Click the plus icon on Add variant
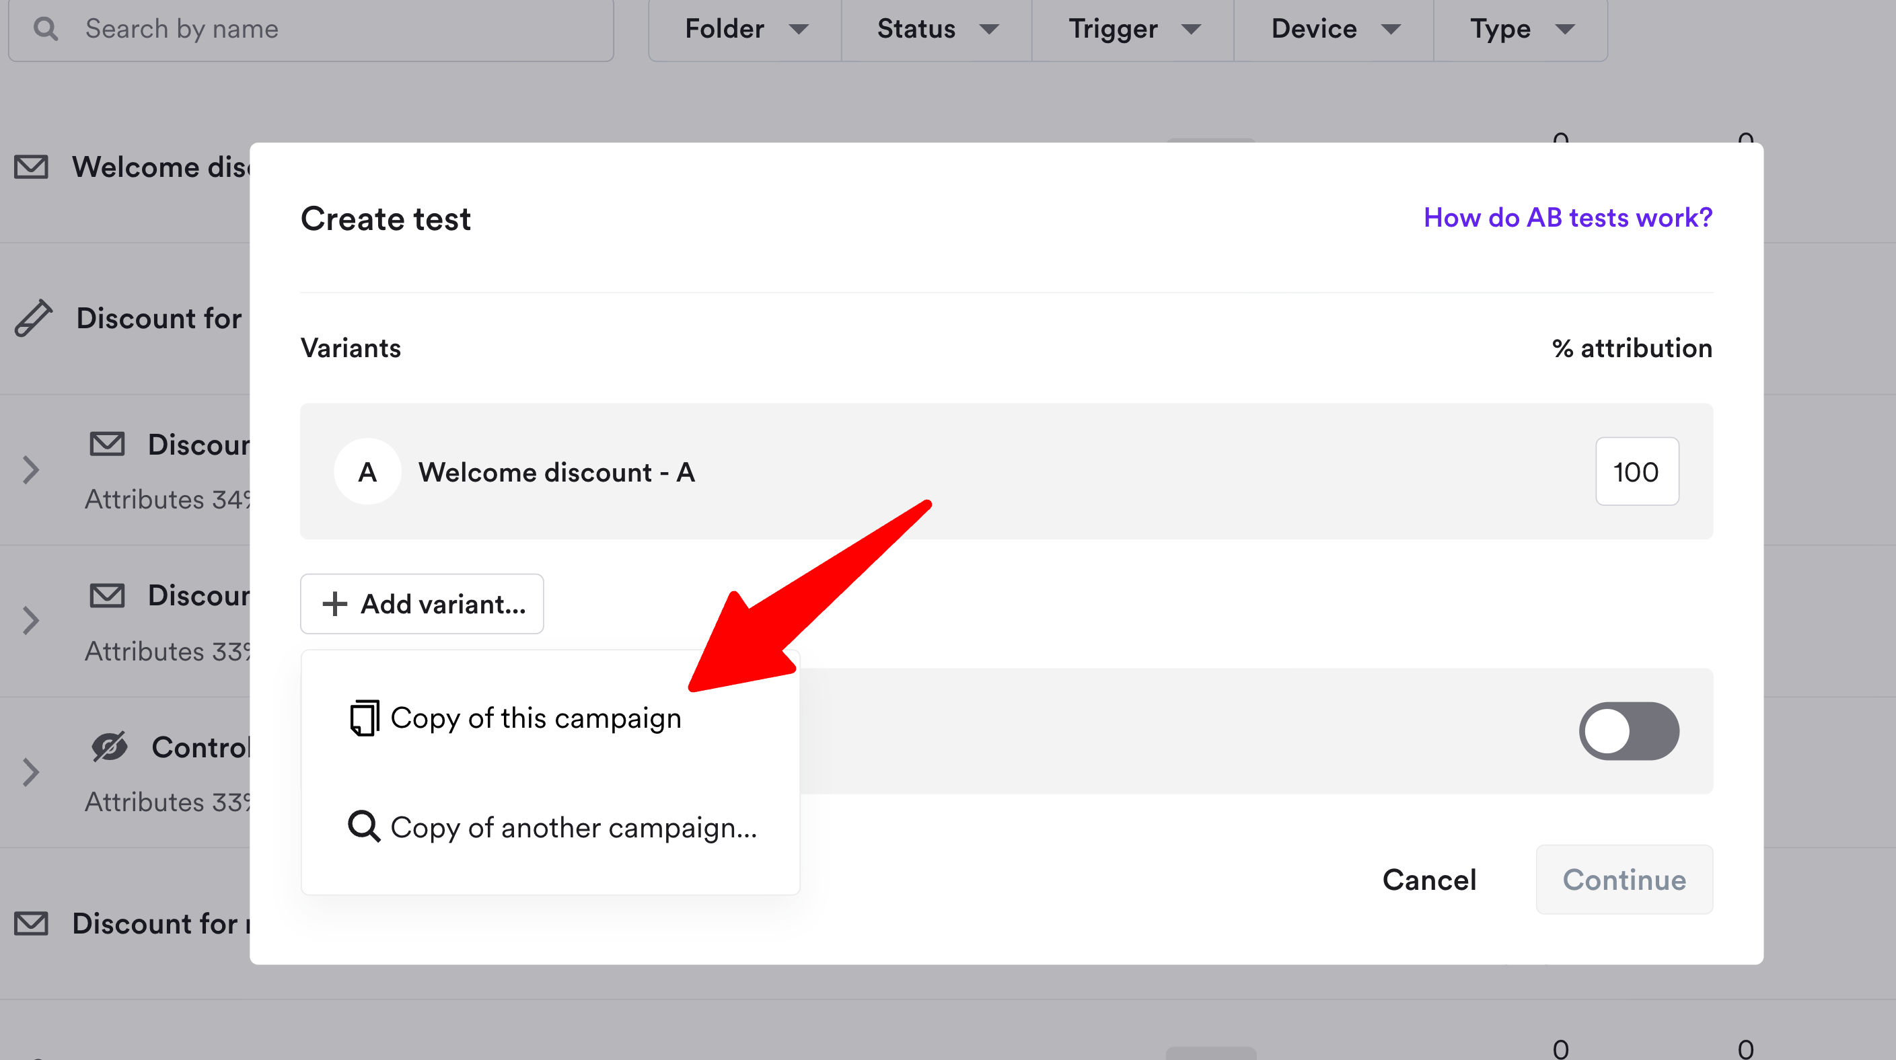1896x1060 pixels. click(335, 604)
